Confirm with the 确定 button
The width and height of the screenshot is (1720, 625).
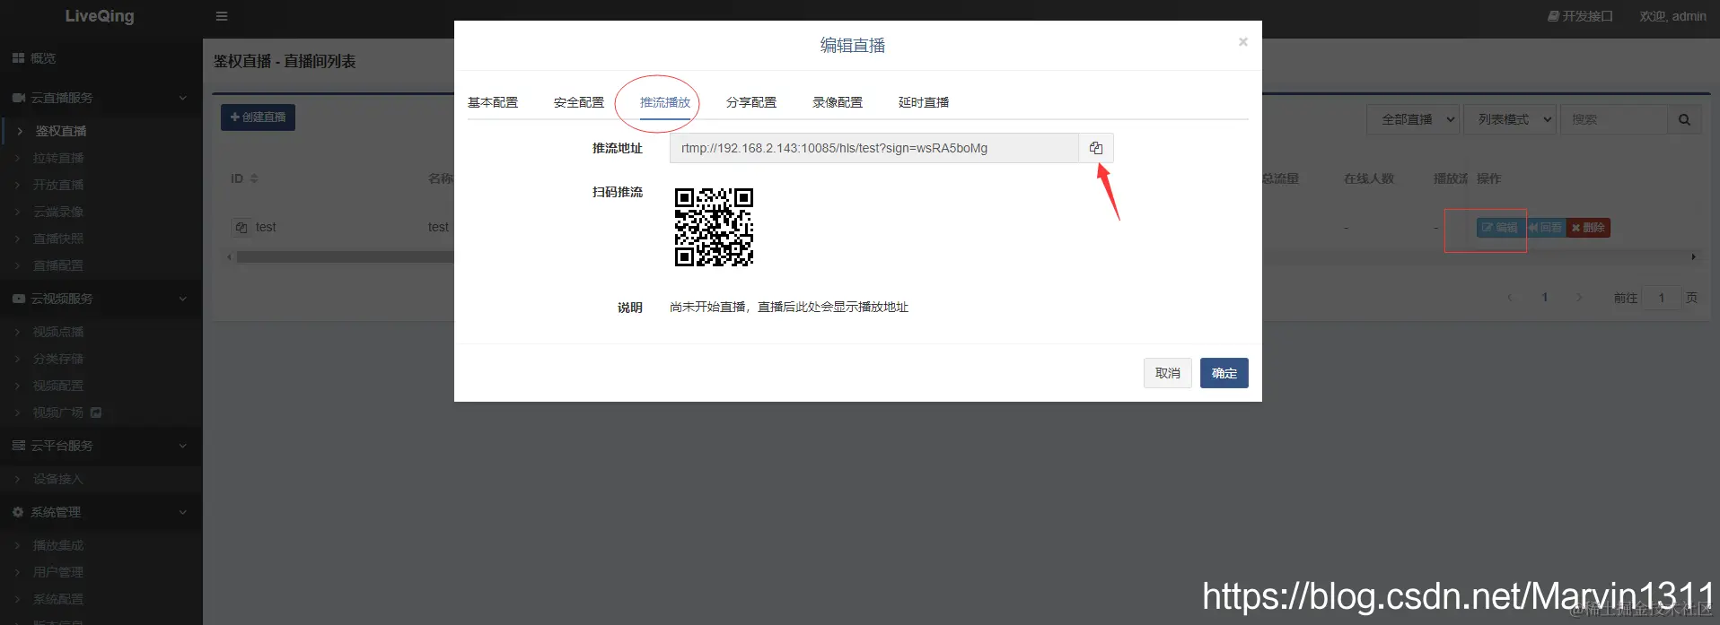tap(1224, 373)
